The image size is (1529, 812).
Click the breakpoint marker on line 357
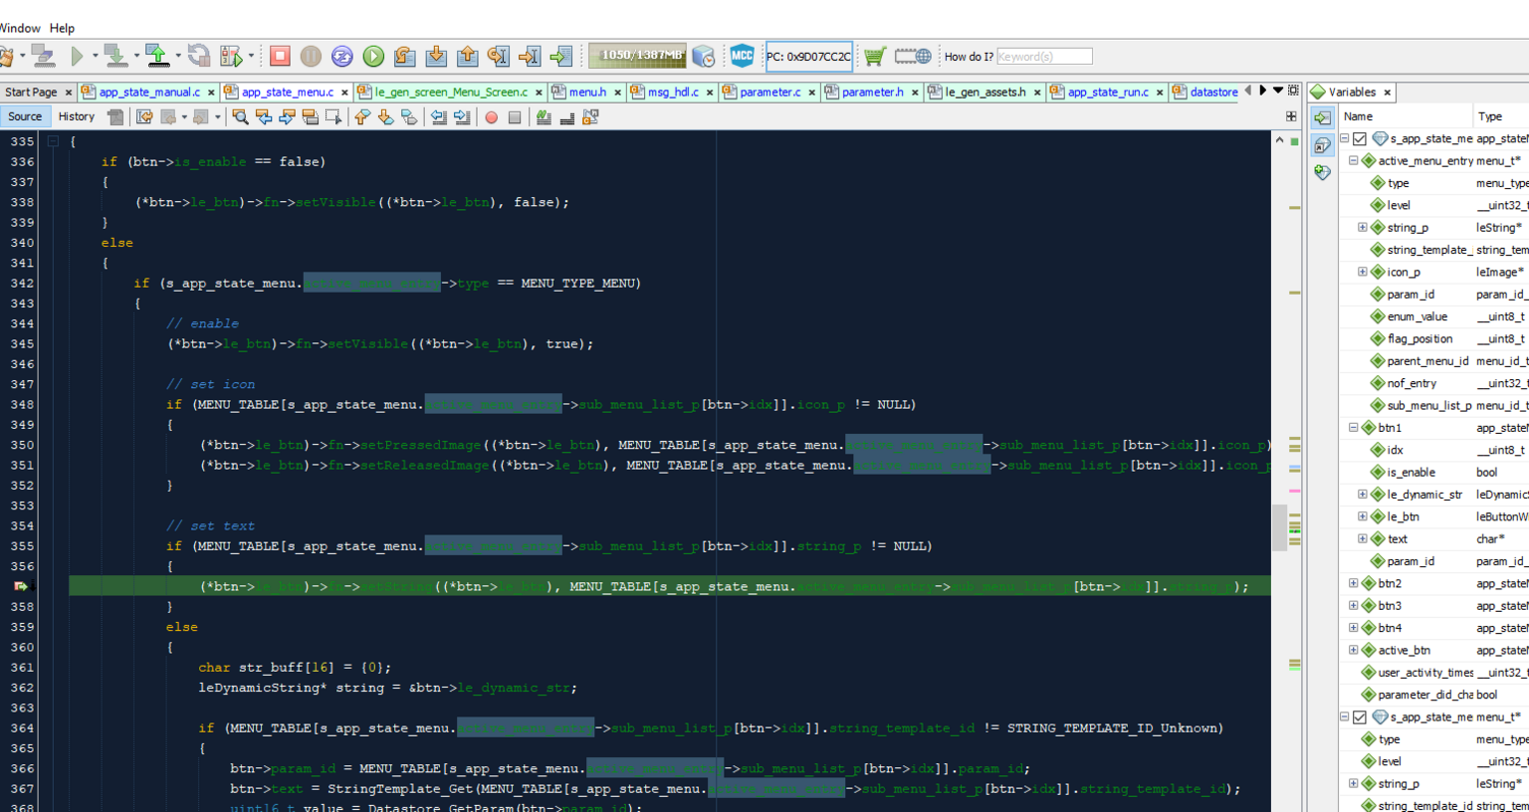click(x=20, y=586)
